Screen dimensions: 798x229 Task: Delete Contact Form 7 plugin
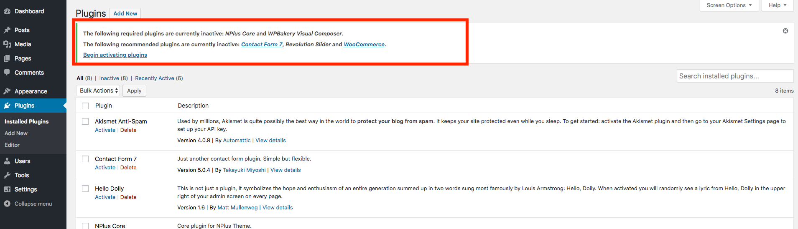128,167
